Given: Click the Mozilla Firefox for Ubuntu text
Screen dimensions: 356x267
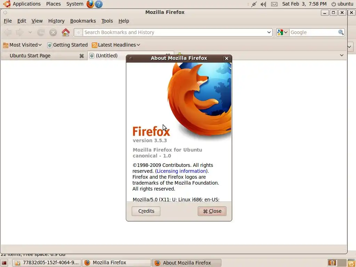Looking at the screenshot, I should point(167,150).
